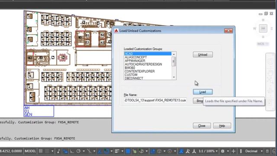Toggle Ortho mode icon
Viewport: 277px width, 156px height.
[72, 151]
